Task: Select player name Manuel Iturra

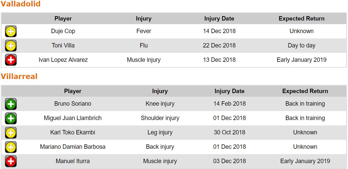Action: pyautogui.click(x=73, y=161)
